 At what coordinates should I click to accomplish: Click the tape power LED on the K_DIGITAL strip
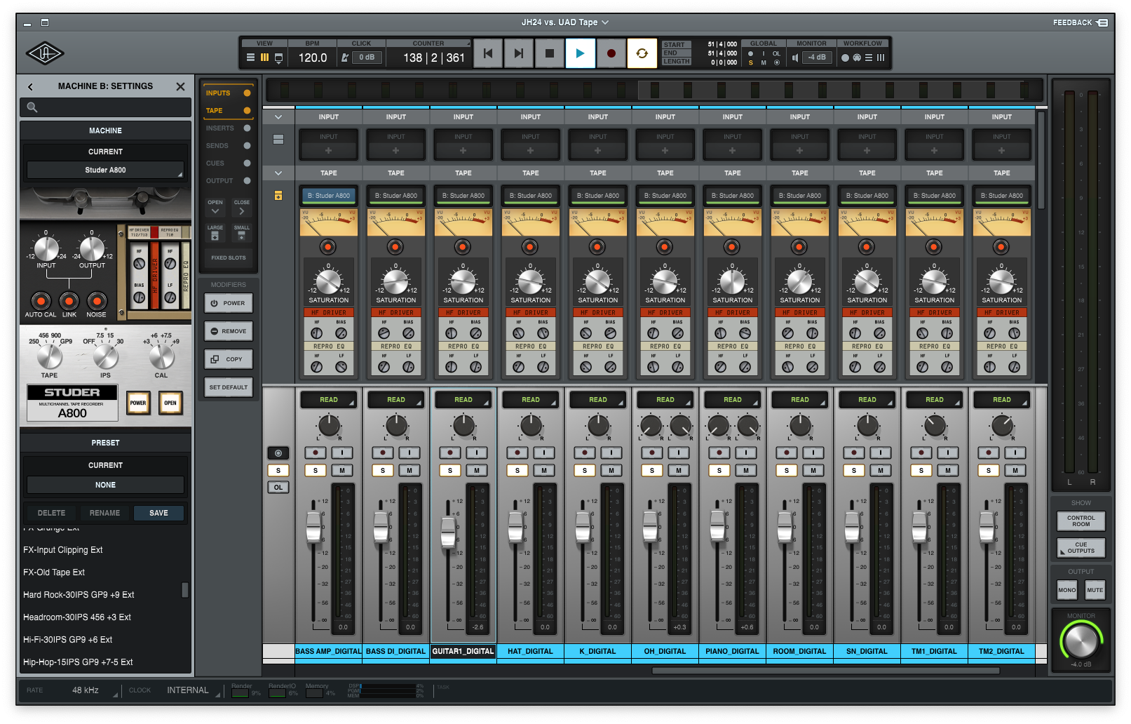click(597, 247)
